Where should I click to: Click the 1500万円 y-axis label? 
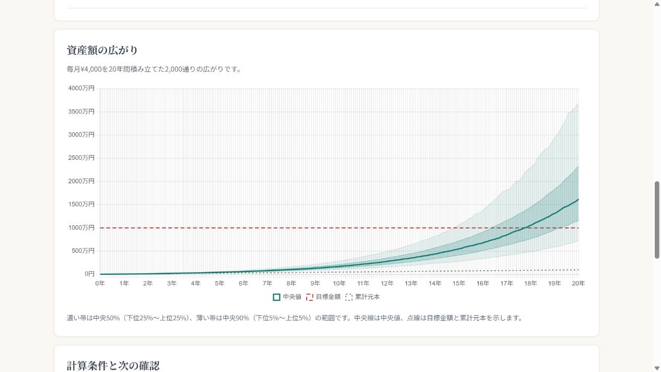(82, 204)
